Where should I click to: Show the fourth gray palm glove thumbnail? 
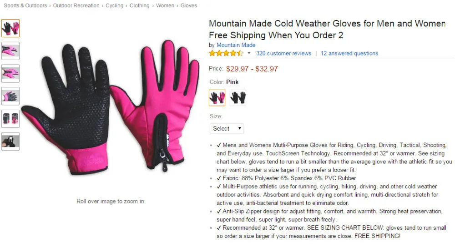(x=10, y=96)
